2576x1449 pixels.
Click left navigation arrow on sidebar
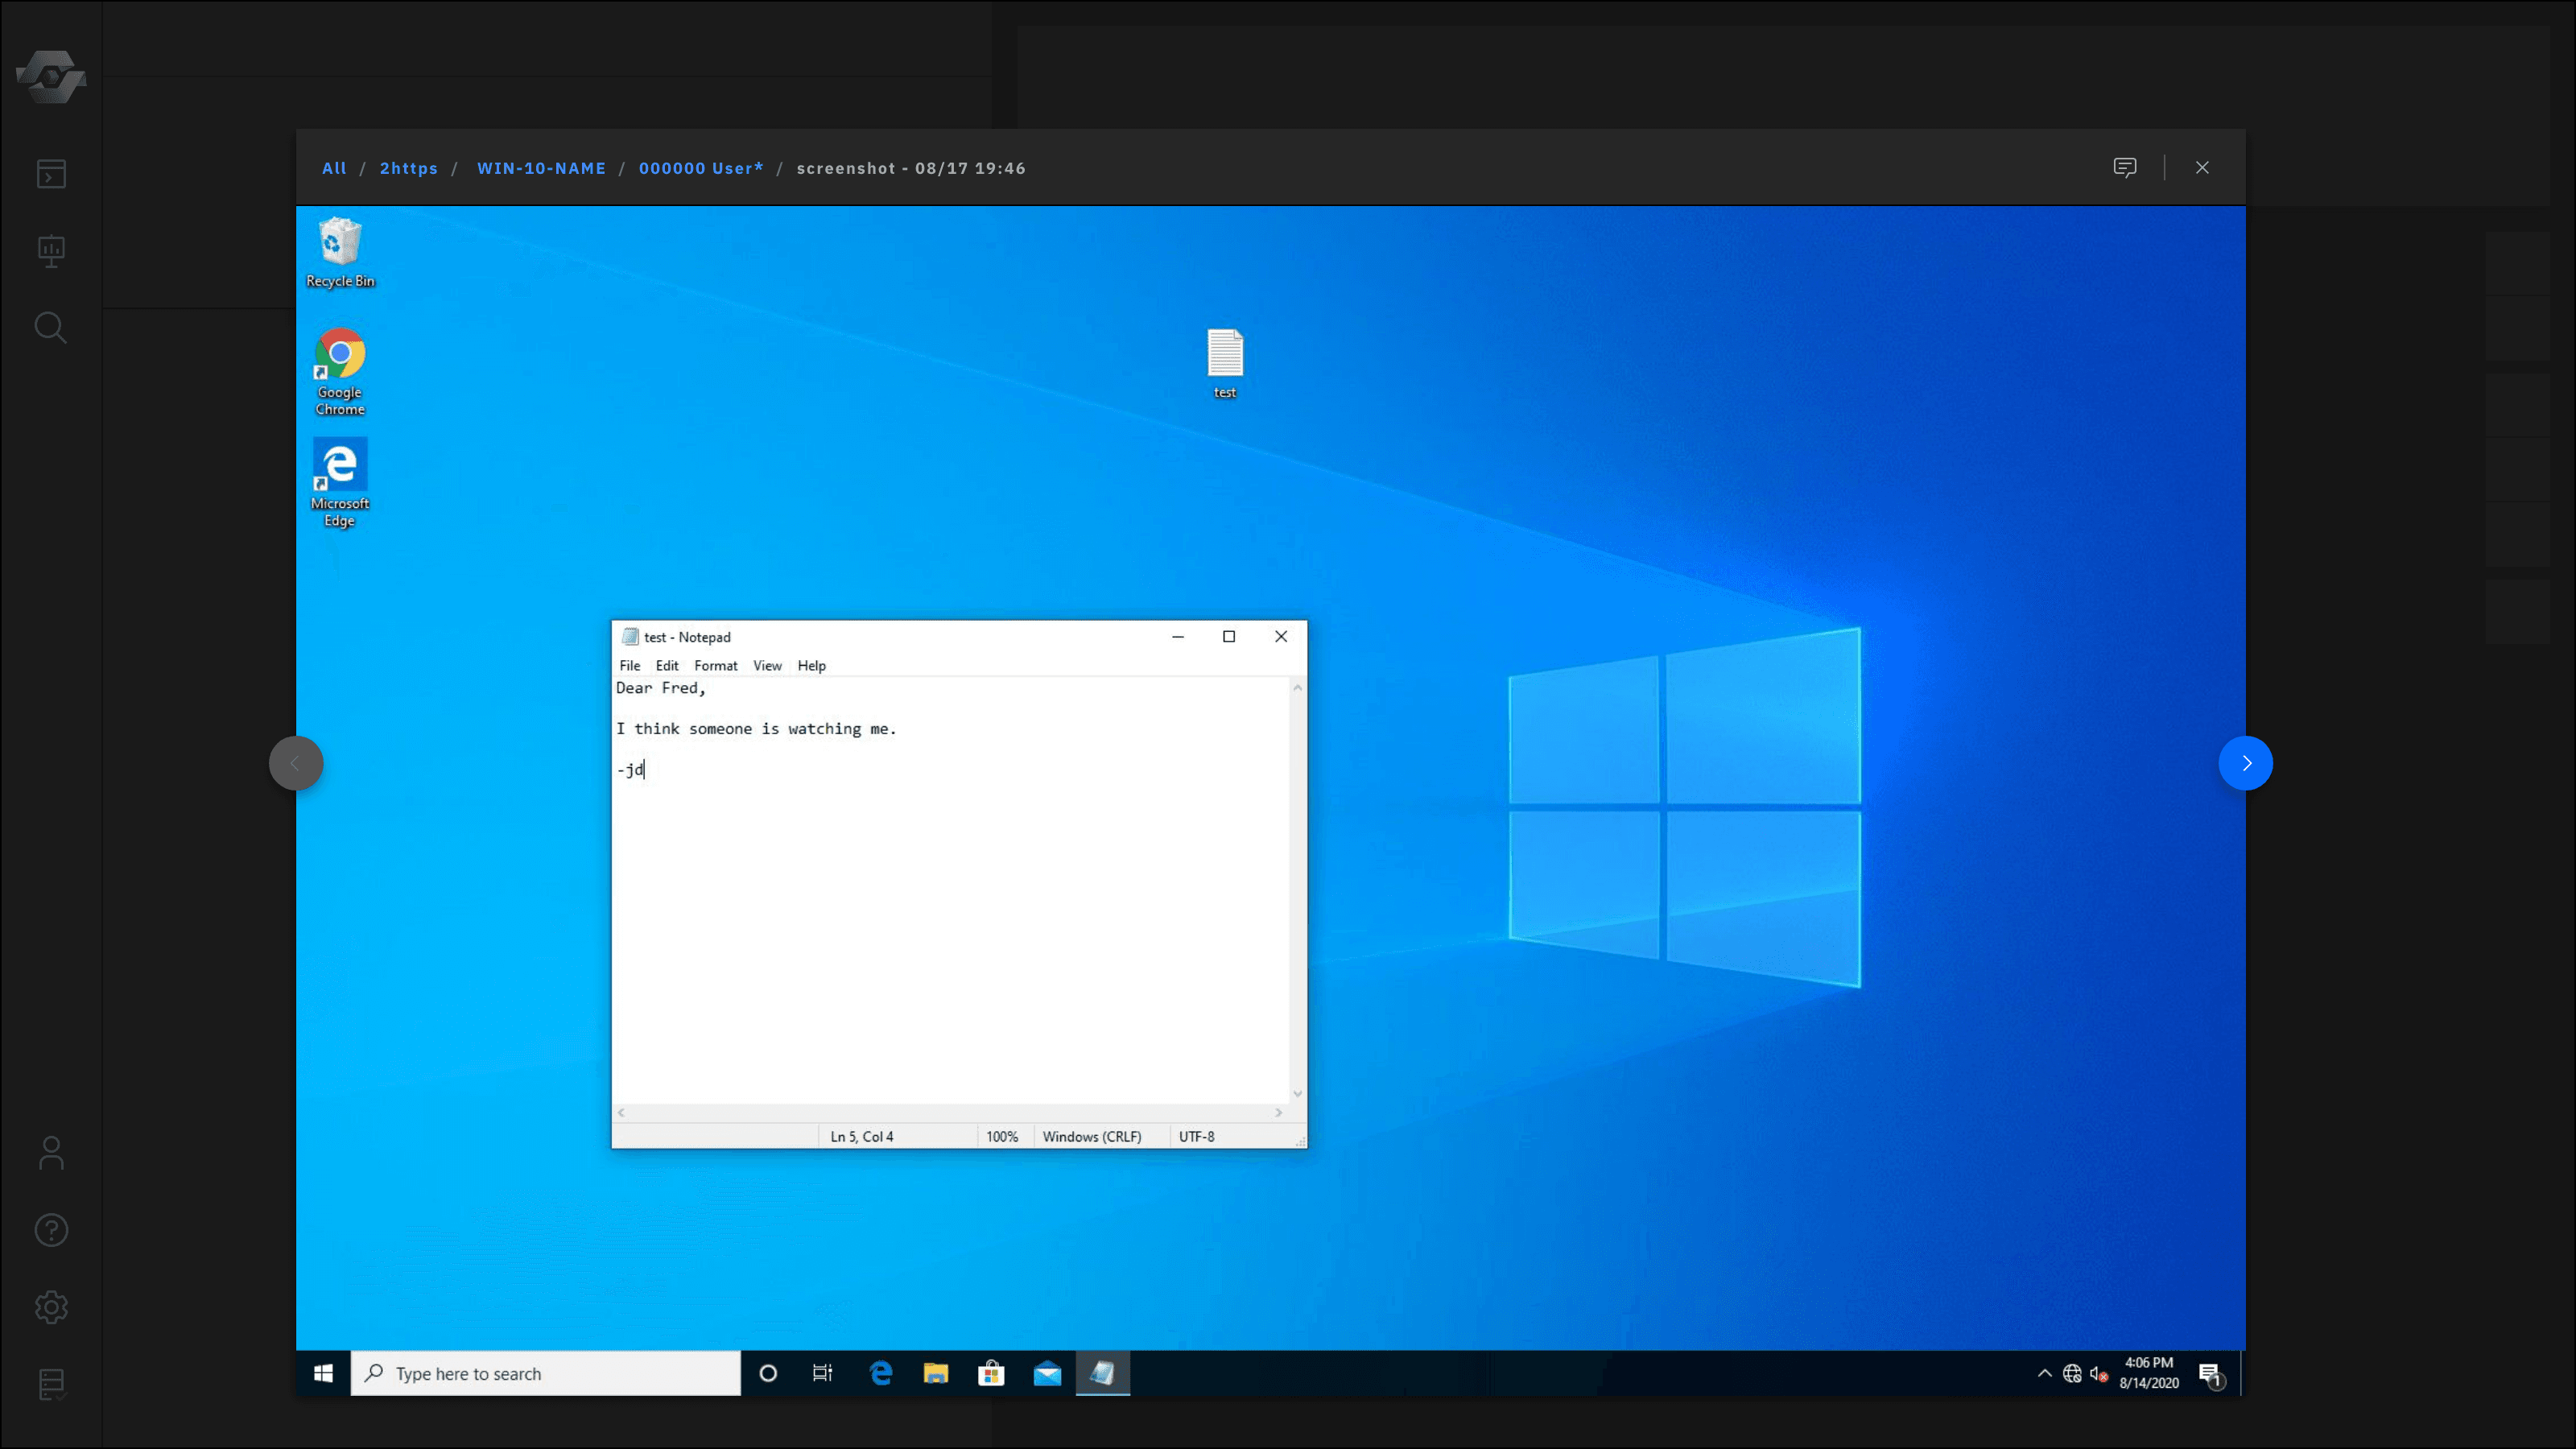[x=294, y=762]
